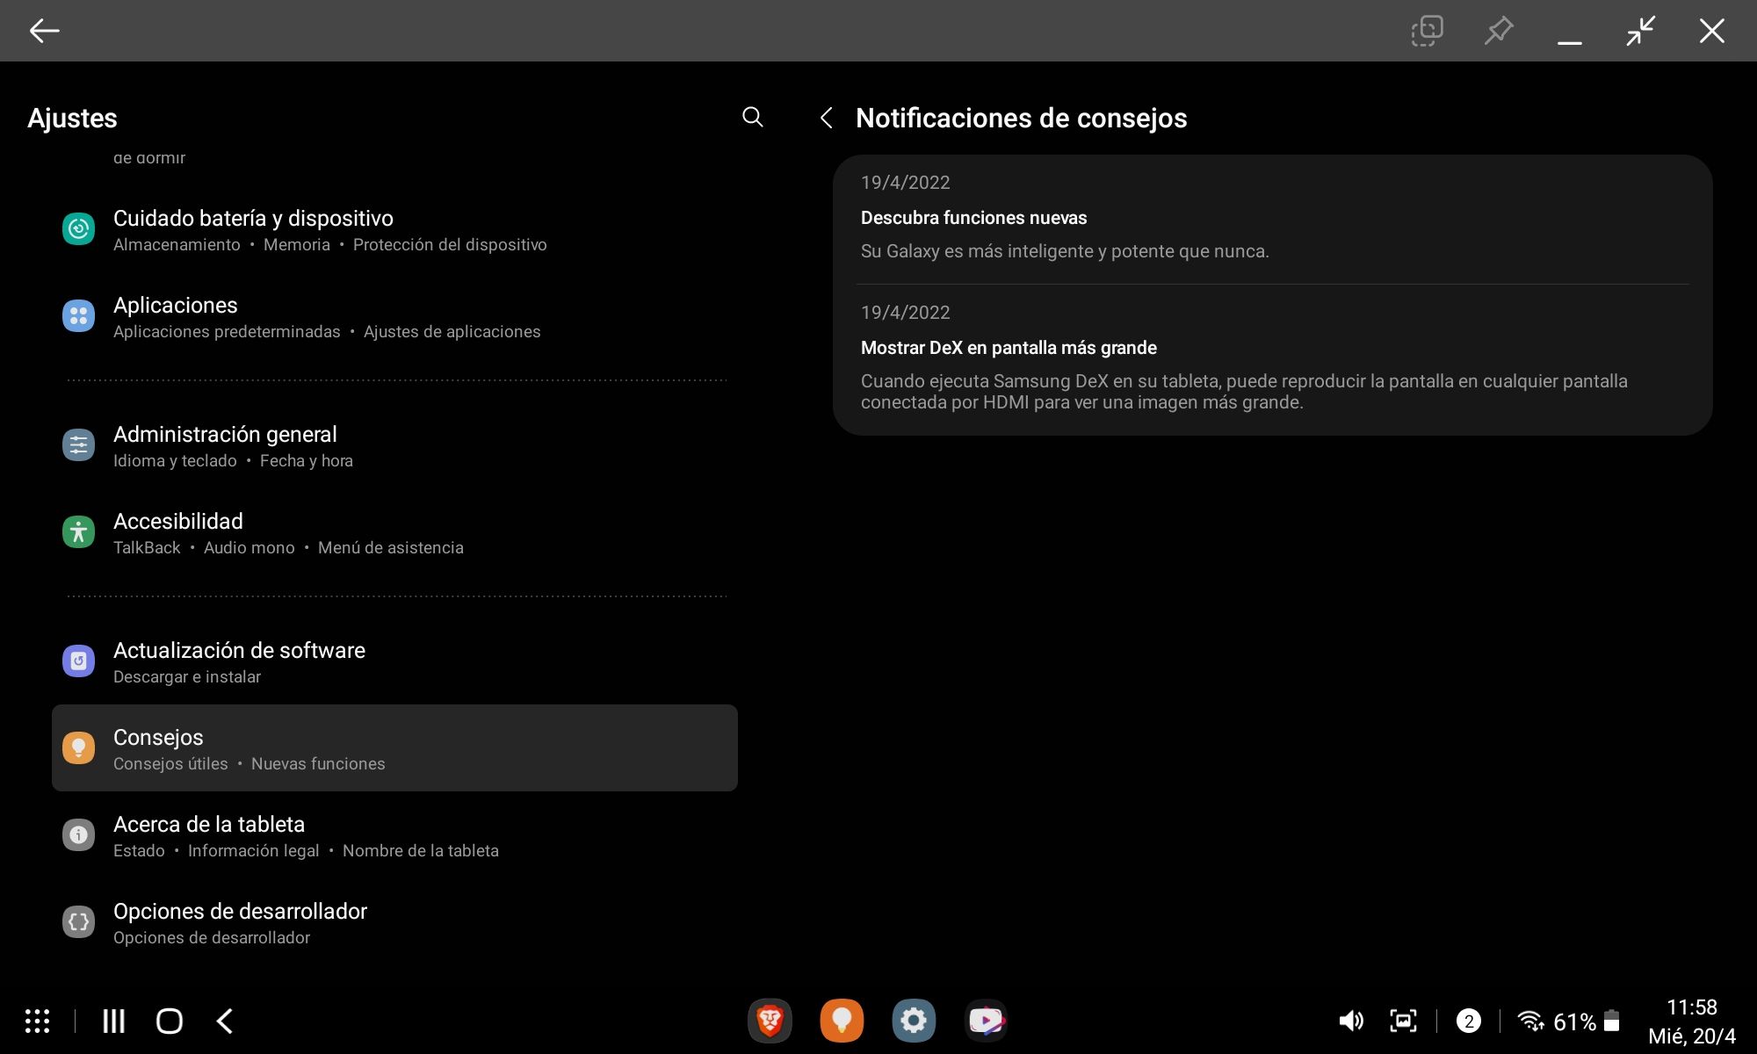Open the volume control in tray
The height and width of the screenshot is (1054, 1757).
coord(1350,1021)
